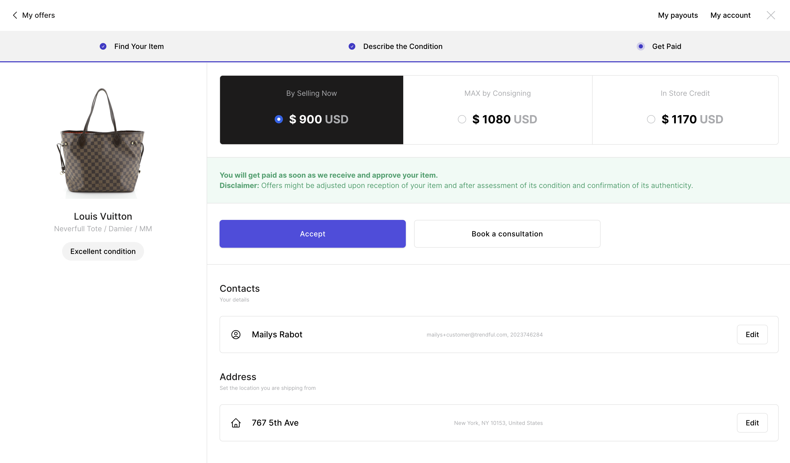Edit the Mailys Rabot contact details

tap(752, 335)
